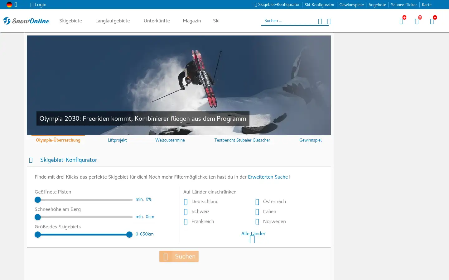Click the orange Suchen button
Image resolution: width=449 pixels, height=280 pixels.
tap(179, 256)
